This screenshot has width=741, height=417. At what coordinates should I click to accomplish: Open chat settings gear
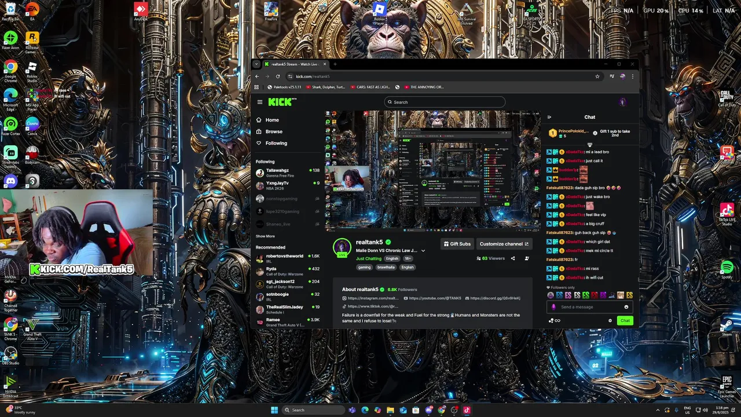[x=610, y=320]
